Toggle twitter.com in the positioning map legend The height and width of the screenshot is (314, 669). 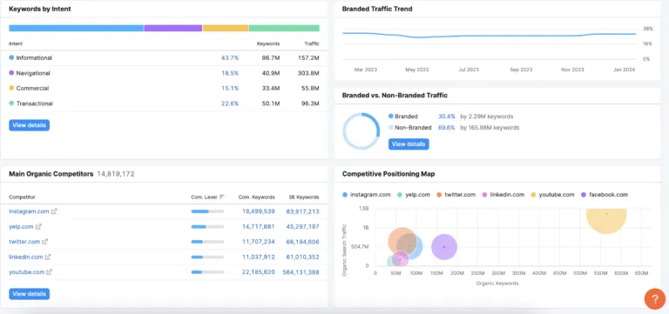(x=456, y=195)
